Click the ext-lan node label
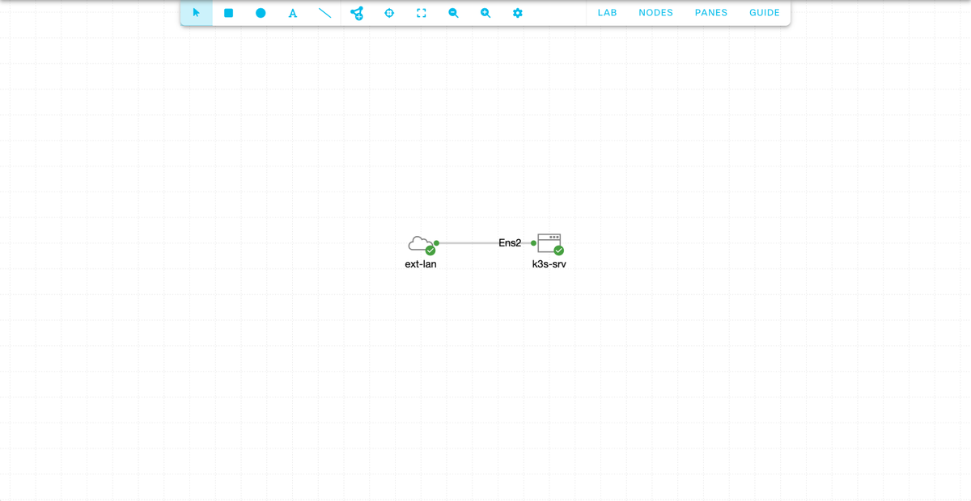Image resolution: width=971 pixels, height=501 pixels. point(421,264)
